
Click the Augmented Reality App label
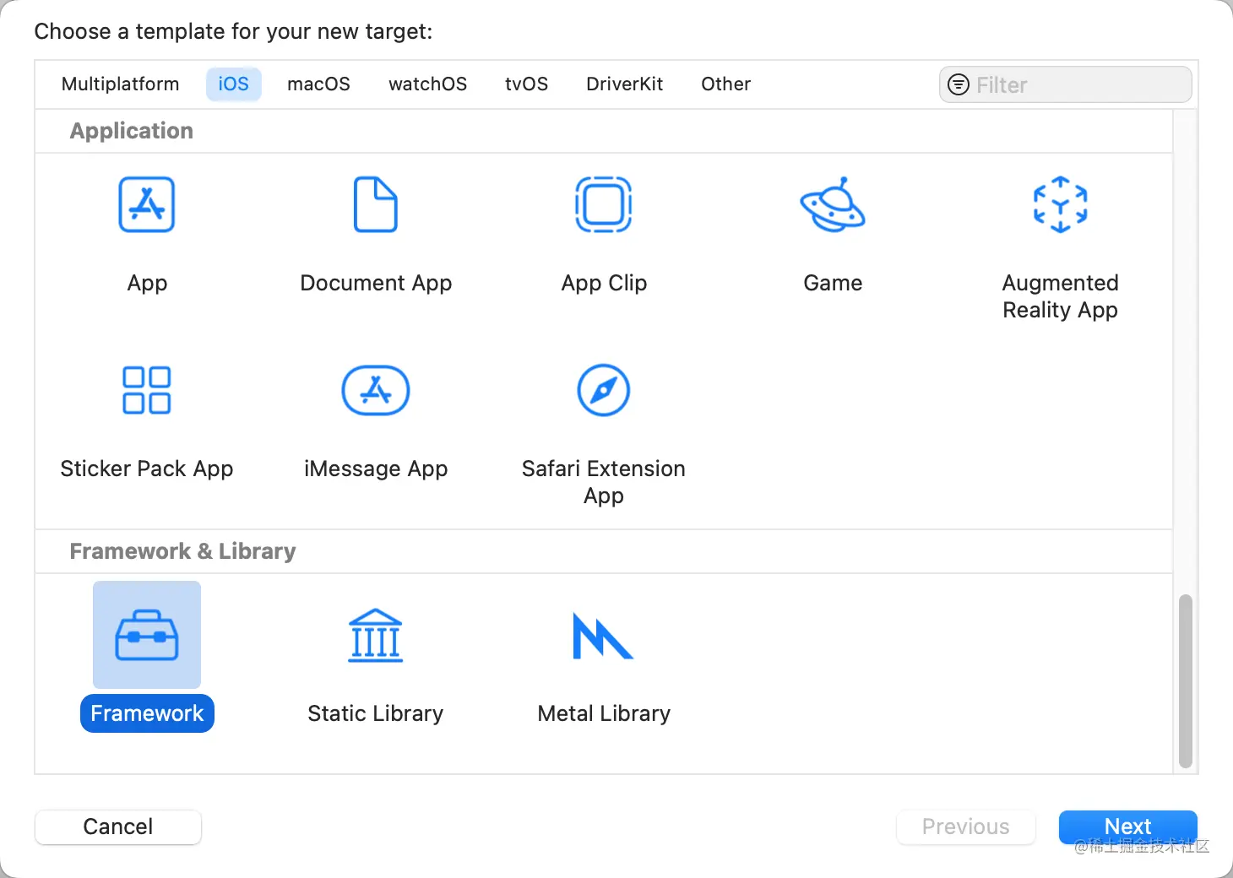point(1061,296)
